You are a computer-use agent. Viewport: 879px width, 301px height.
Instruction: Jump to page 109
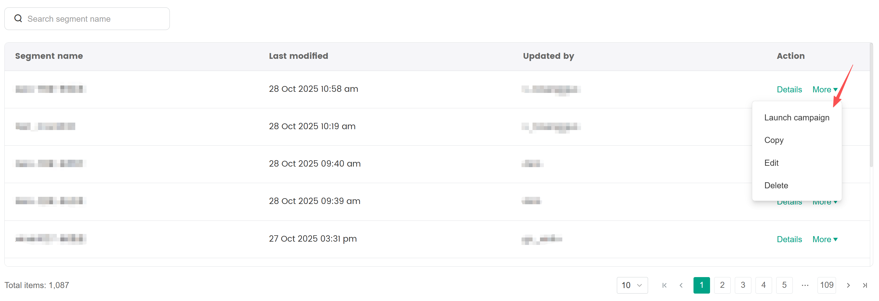(x=826, y=285)
